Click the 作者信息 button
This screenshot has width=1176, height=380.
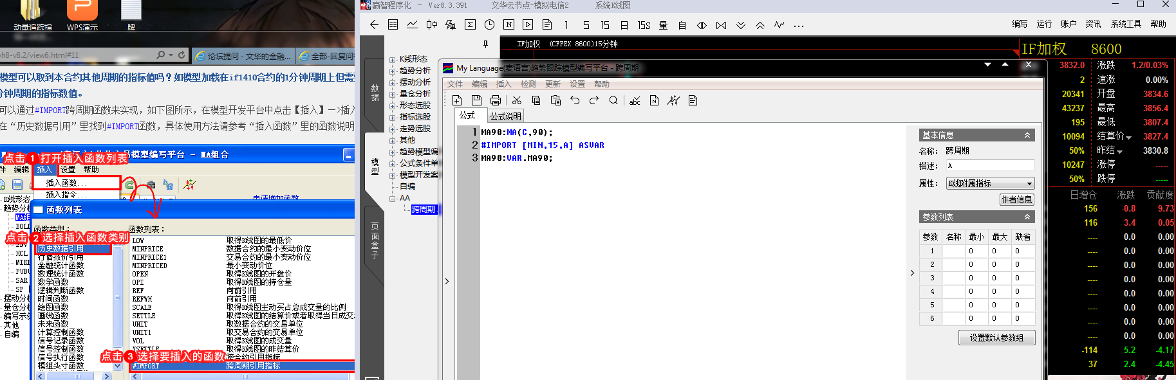[x=1017, y=199]
